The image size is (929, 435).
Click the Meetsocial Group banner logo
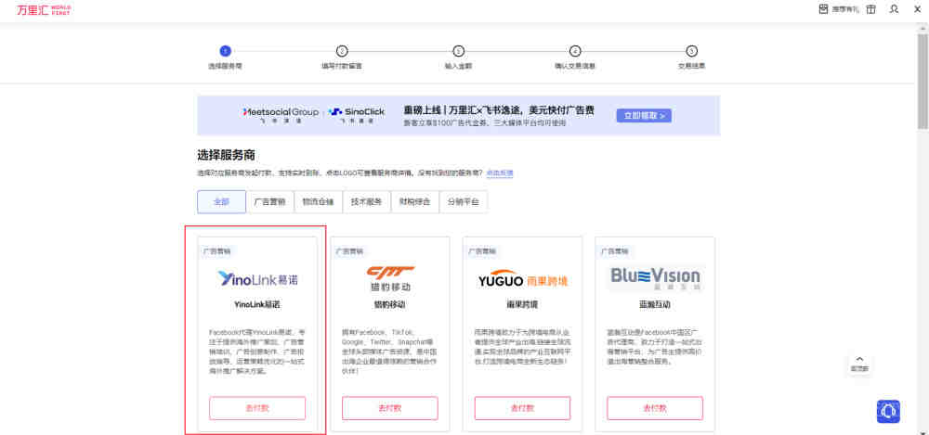pyautogui.click(x=281, y=114)
